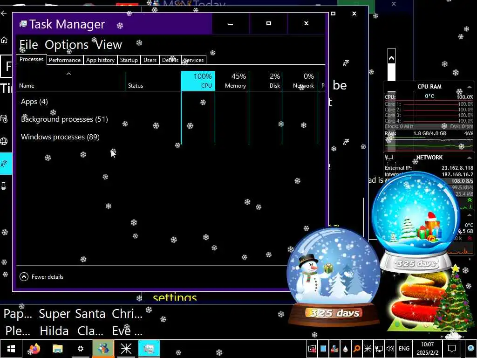This screenshot has width=477, height=358.
Task: Sort processes by the Disk column
Action: [266, 81]
